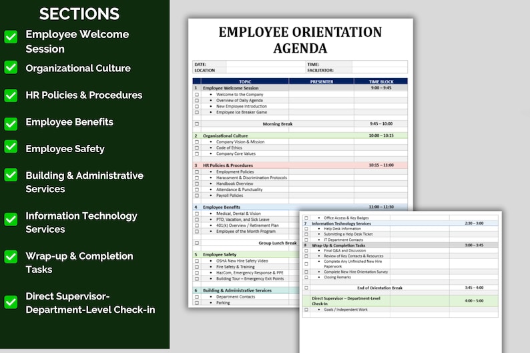Click green checkmark beside HR Policies & Procedures
Screen dimensions: 530x353
click(x=11, y=95)
